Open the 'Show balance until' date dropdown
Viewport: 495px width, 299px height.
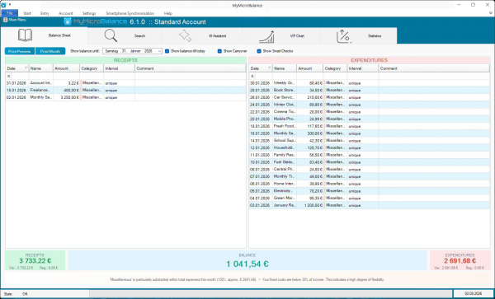pyautogui.click(x=159, y=51)
